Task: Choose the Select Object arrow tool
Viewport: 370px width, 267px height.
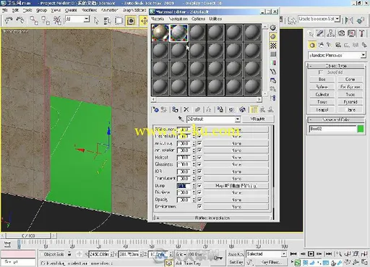Action: click(x=96, y=21)
